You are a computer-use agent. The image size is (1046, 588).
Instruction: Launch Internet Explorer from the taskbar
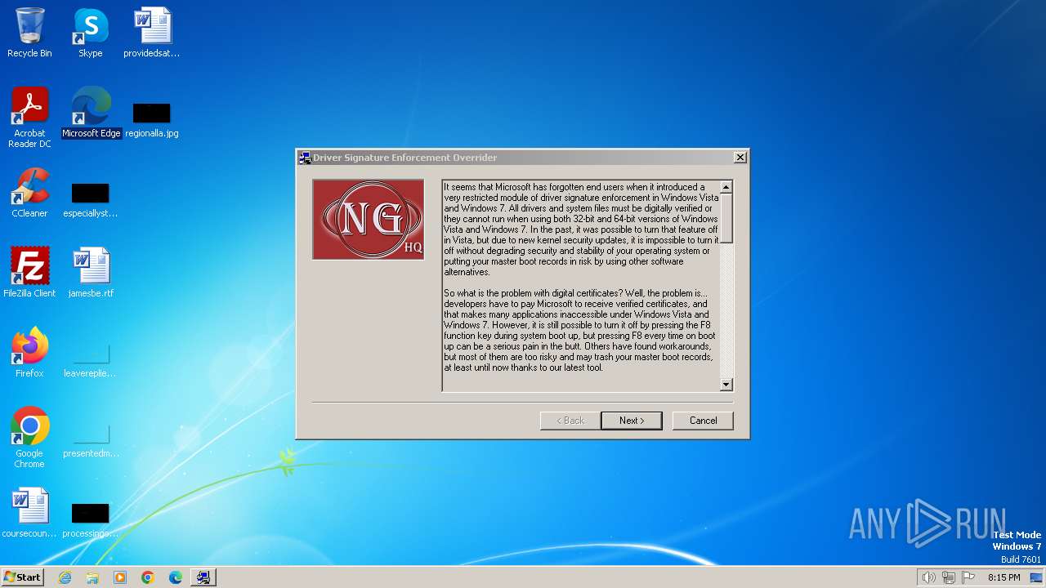point(65,577)
